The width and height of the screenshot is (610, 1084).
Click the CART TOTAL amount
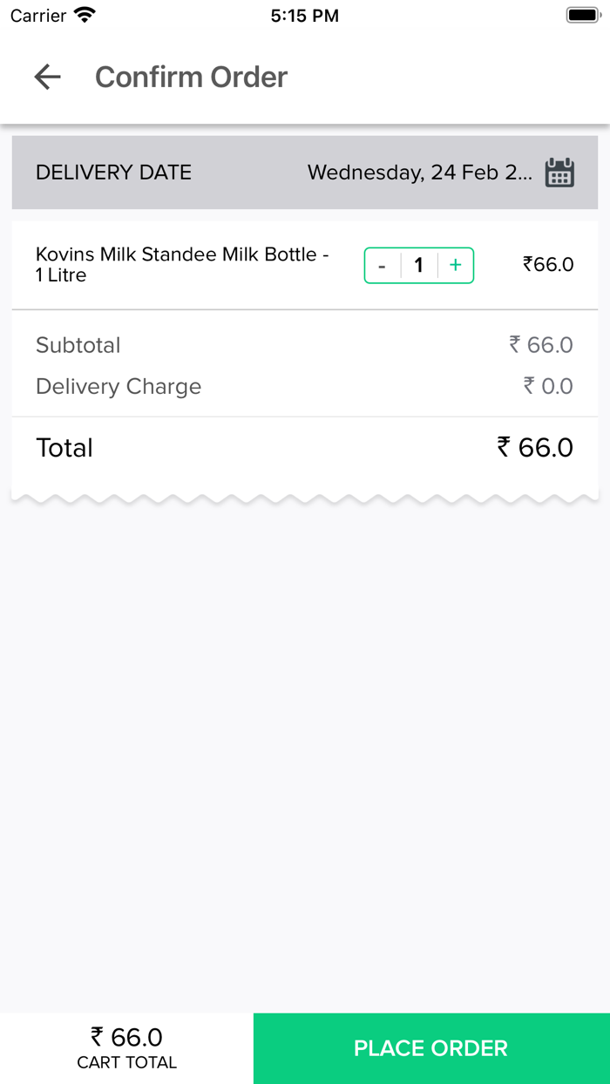coord(126,1037)
